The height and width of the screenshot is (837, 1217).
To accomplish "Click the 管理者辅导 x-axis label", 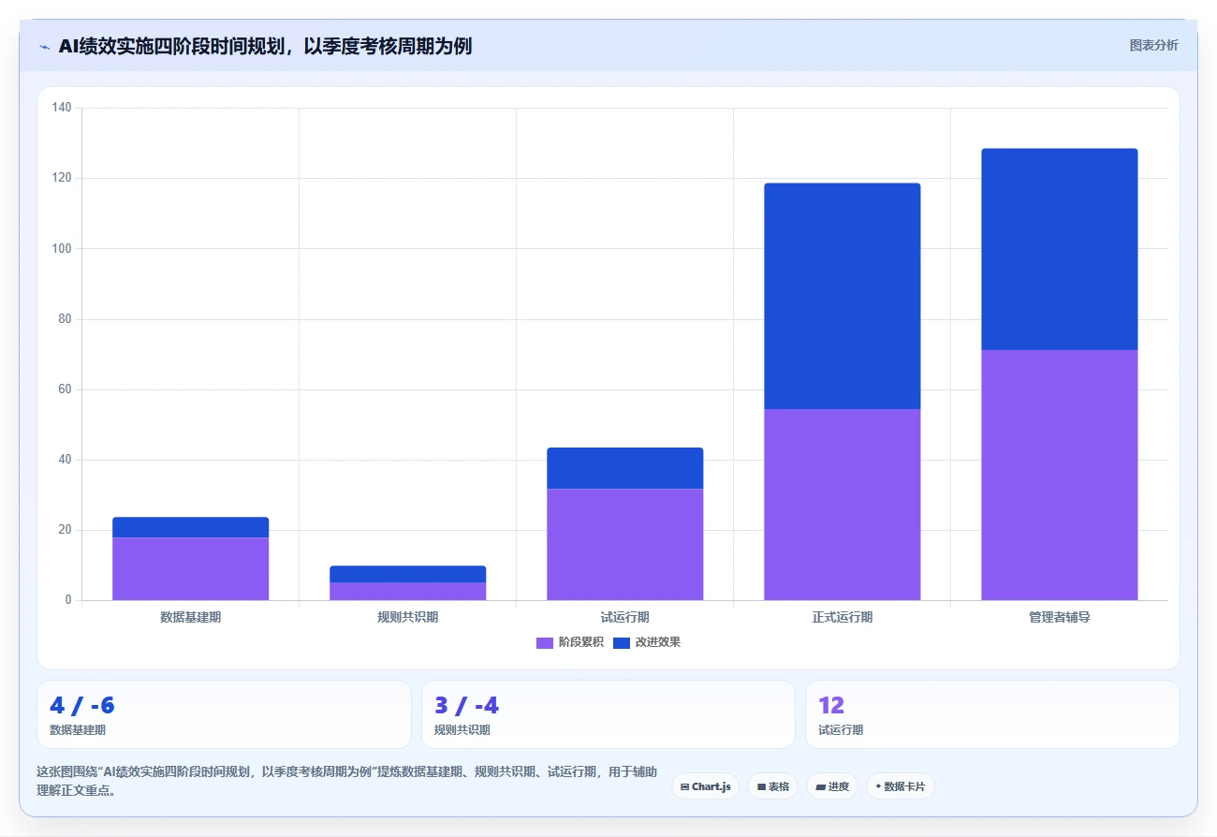I will (x=1060, y=618).
